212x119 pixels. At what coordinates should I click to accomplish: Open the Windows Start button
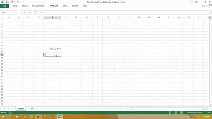click(3, 117)
